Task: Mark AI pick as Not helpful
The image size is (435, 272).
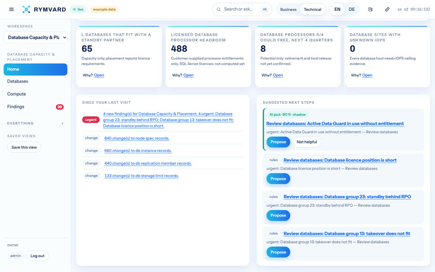Action: tap(307, 142)
